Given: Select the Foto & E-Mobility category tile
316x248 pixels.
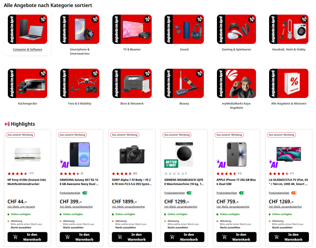Looking at the screenshot, I should (x=80, y=87).
